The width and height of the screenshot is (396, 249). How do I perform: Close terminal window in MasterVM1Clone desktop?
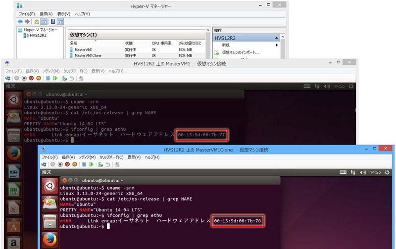click(x=64, y=180)
